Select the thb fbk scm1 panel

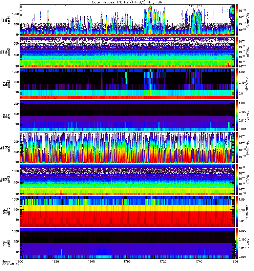pyautogui.click(x=127, y=115)
